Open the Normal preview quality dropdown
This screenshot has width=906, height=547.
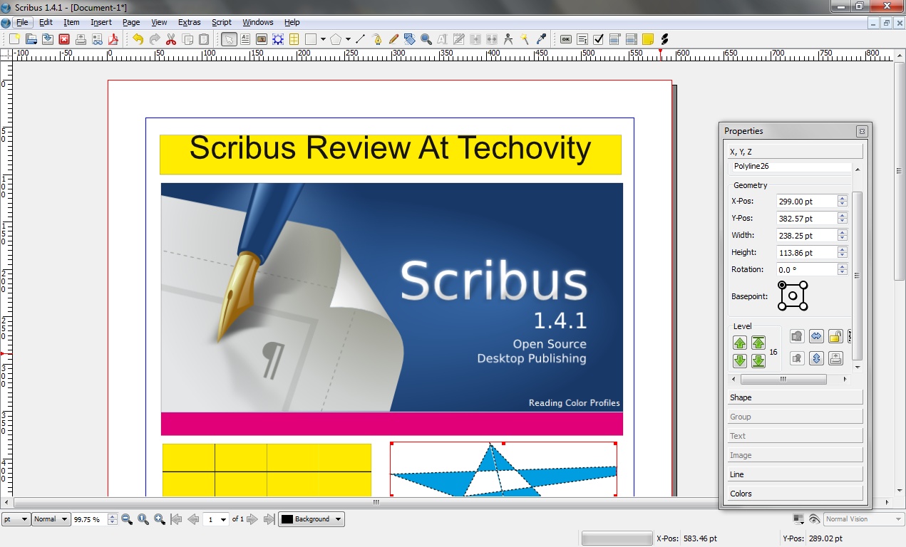[x=51, y=519]
